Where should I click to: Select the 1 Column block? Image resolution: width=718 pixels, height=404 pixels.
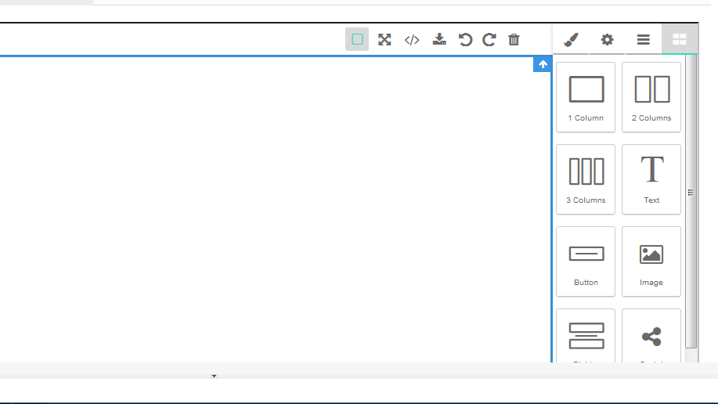point(586,97)
